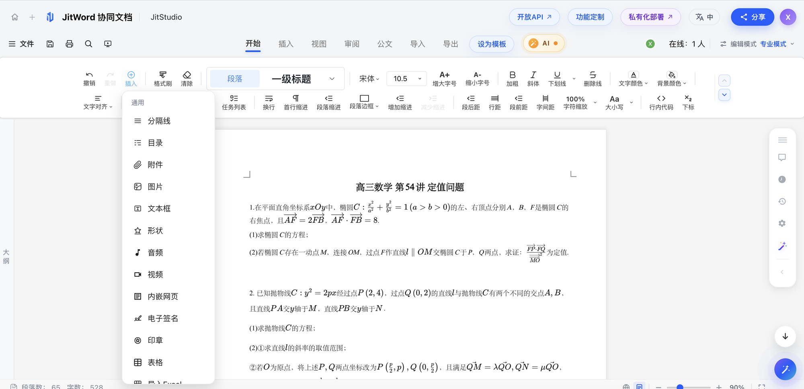This screenshot has width=804, height=389.
Task: Click the 大纲 outline side panel
Action: point(6,257)
